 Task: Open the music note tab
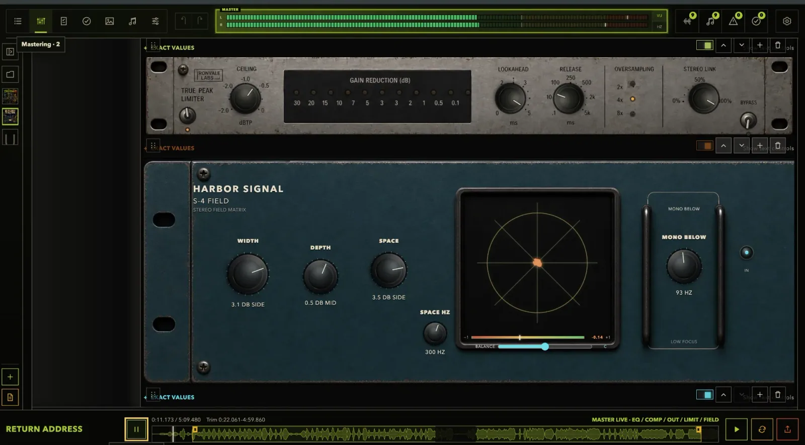[x=132, y=21]
